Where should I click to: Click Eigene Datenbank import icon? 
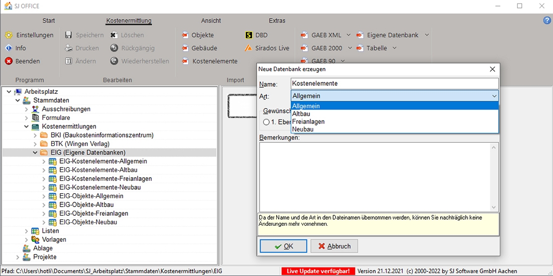[360, 35]
